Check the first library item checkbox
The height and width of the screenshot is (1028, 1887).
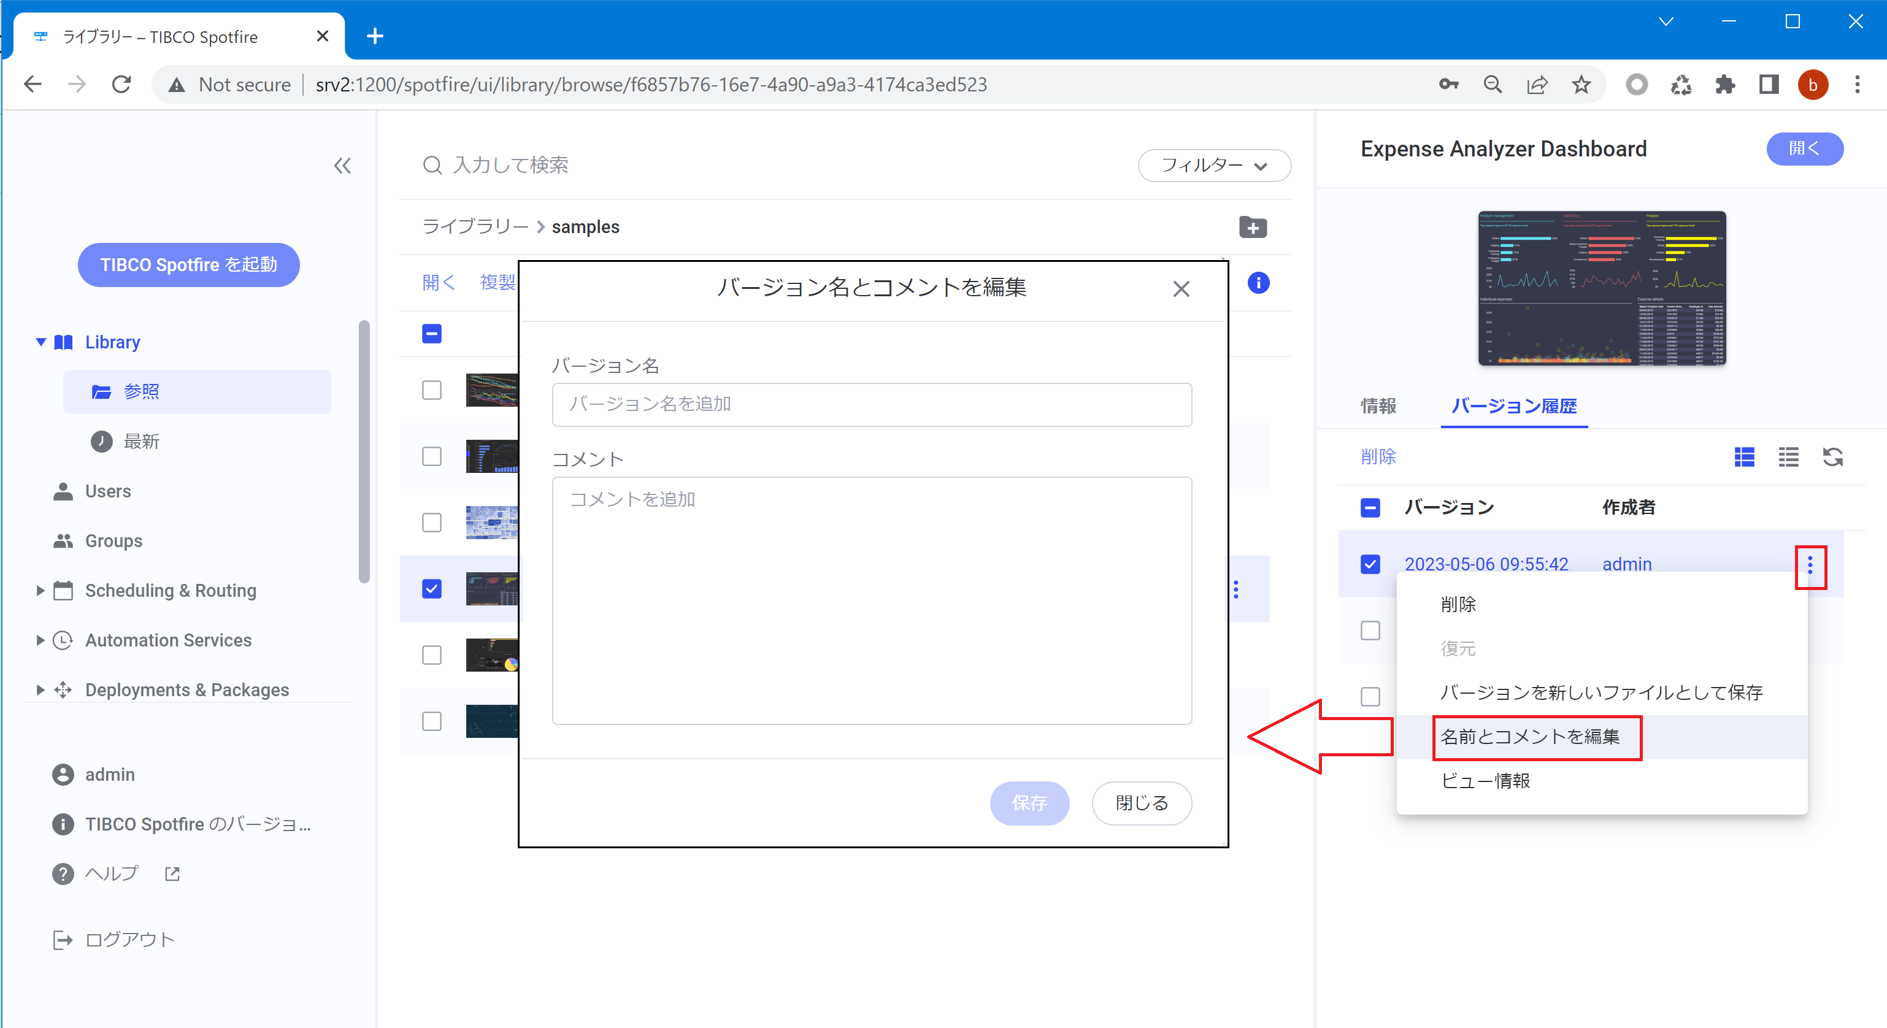click(x=431, y=390)
